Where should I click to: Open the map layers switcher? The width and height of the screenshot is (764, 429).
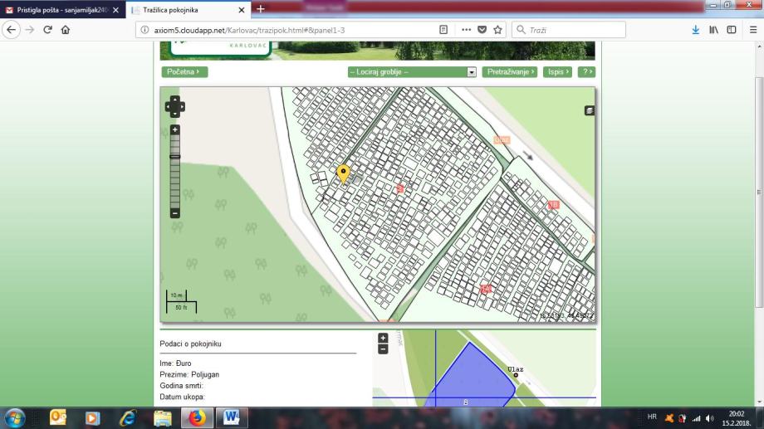coord(589,110)
